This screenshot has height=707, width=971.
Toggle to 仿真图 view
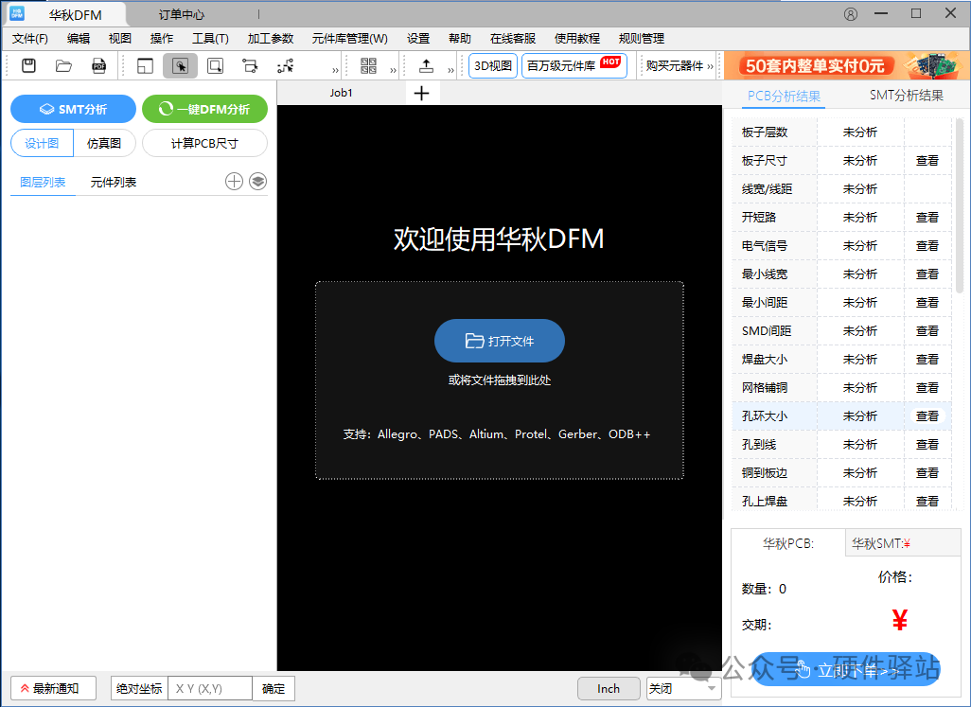[x=104, y=143]
